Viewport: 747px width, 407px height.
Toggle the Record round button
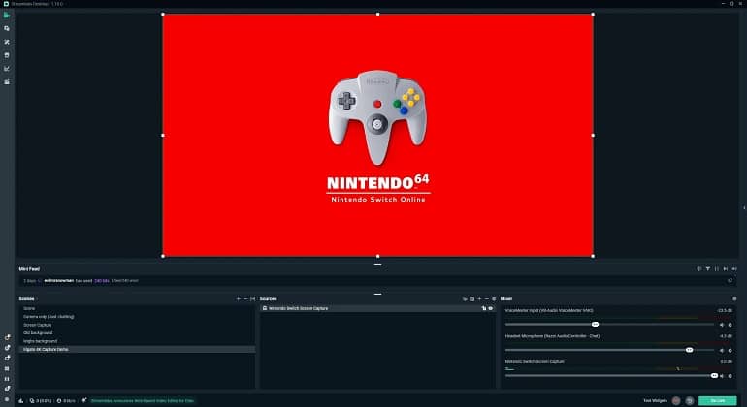point(676,401)
